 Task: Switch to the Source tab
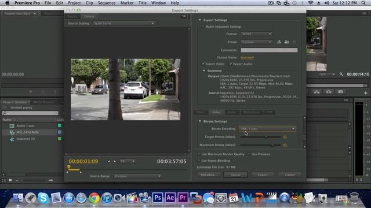coord(72,16)
